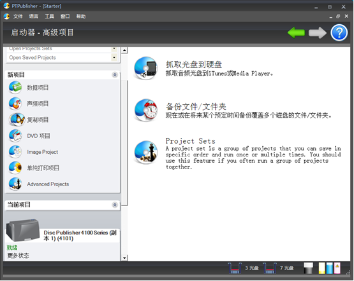
Task: Go forward with the gray right arrow
Action: tap(318, 33)
